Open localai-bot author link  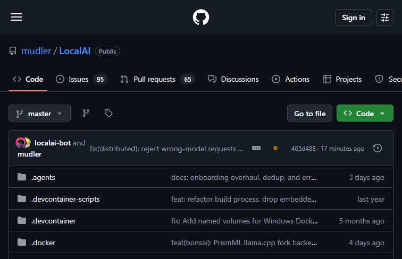pos(53,143)
